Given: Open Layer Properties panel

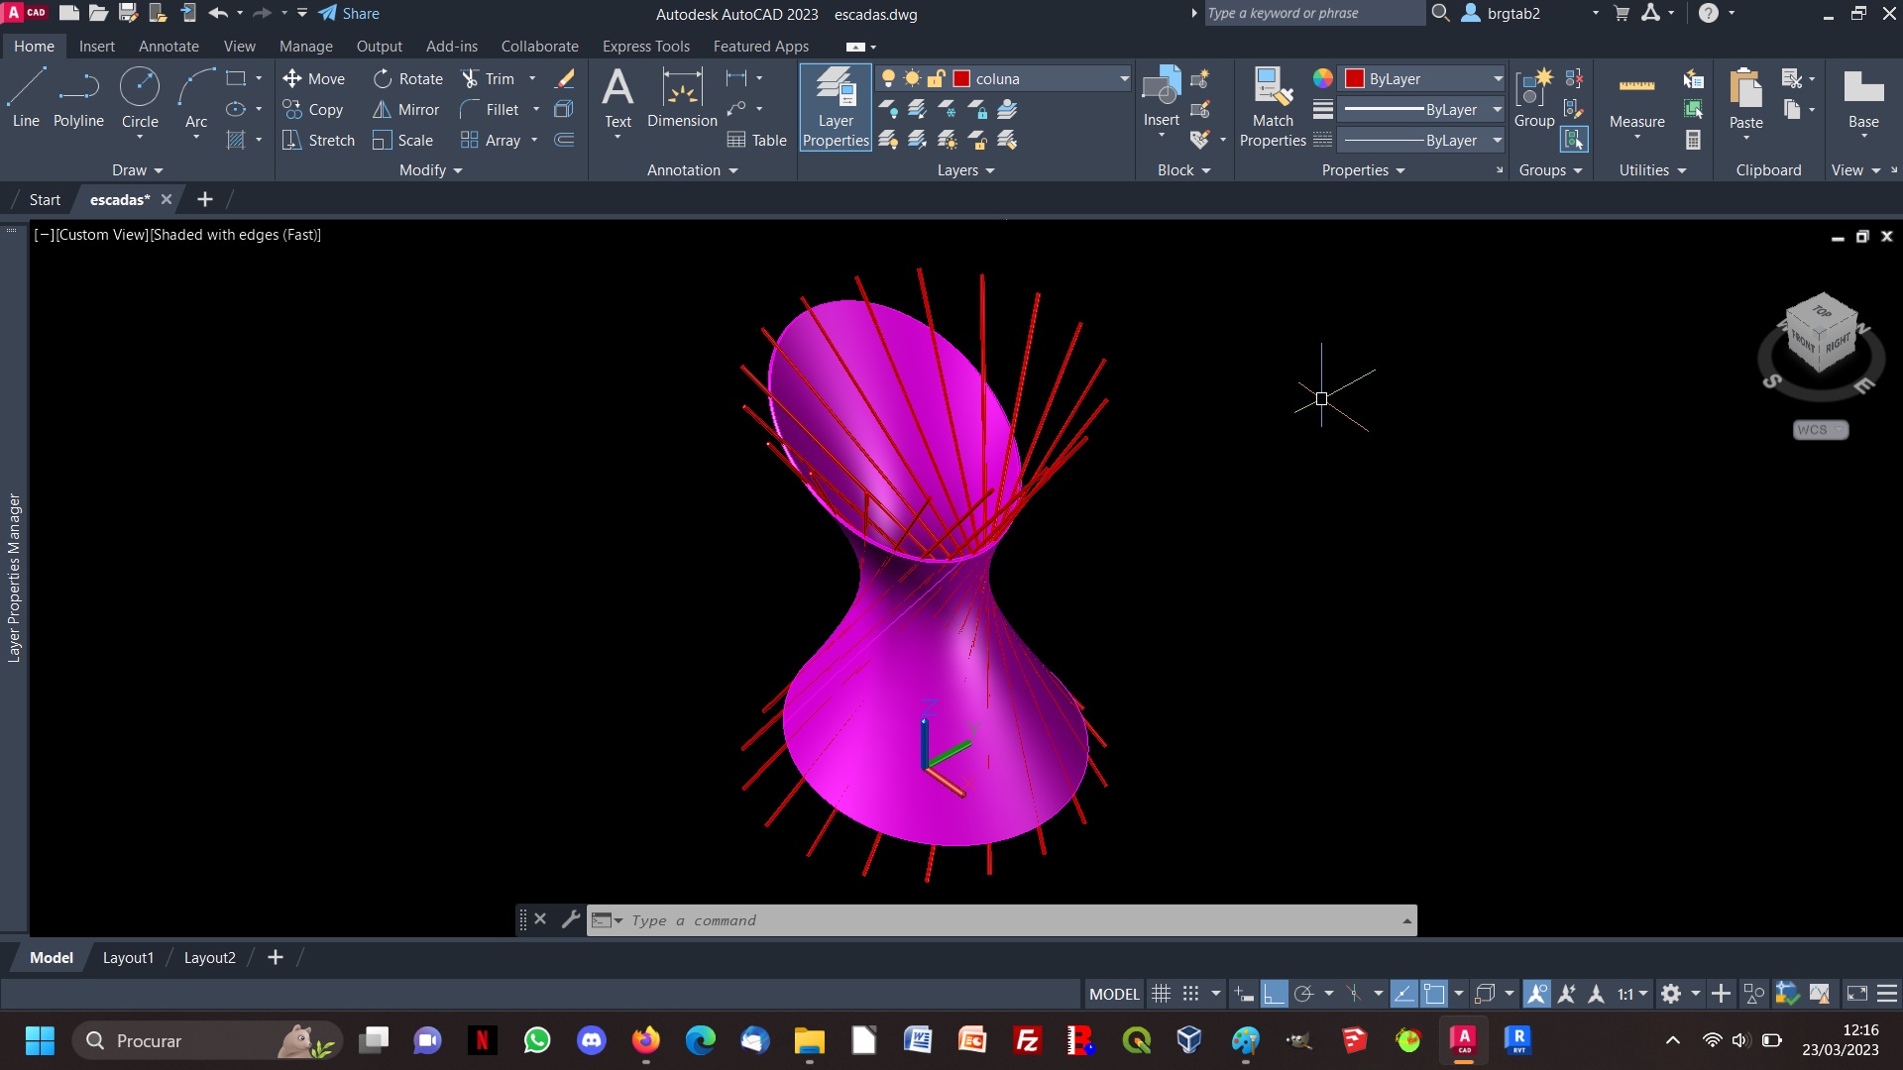Looking at the screenshot, I should click(836, 107).
